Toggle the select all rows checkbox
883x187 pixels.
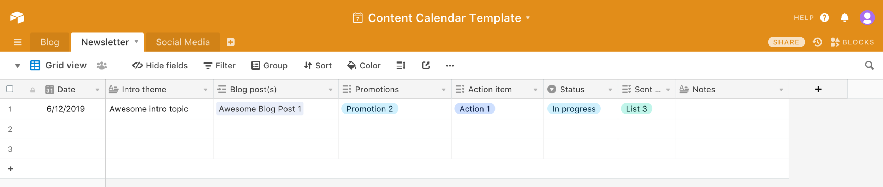click(10, 89)
